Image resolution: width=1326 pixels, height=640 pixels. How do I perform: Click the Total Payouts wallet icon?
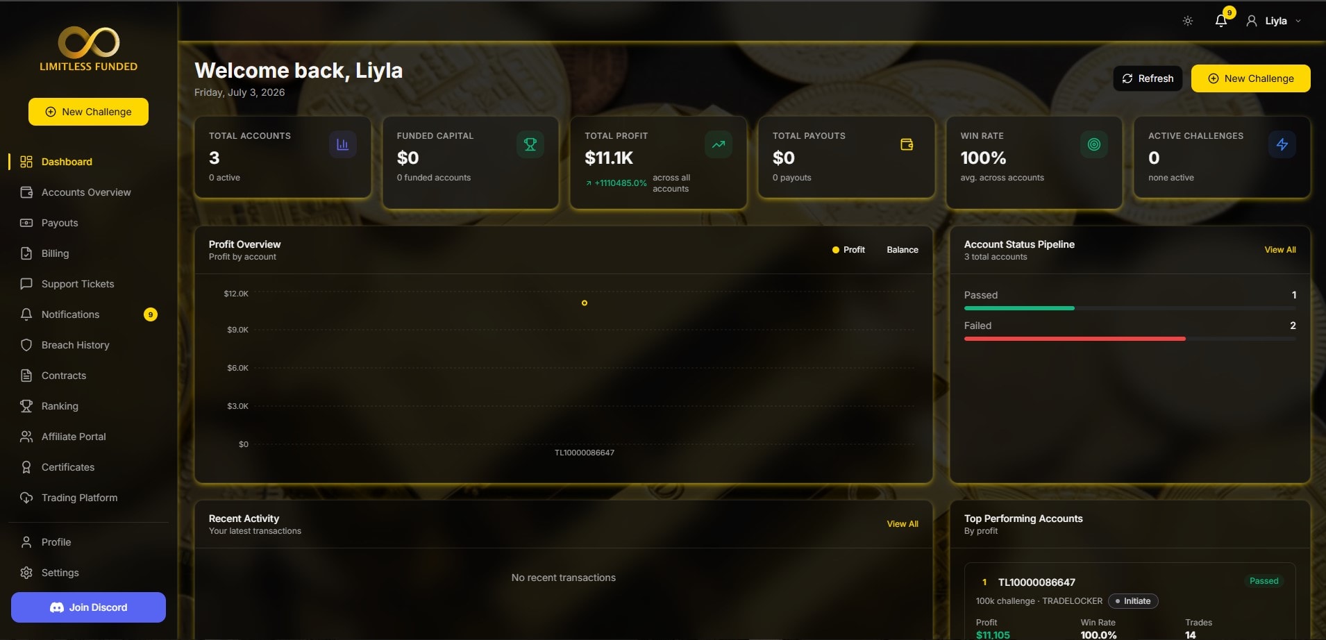coord(907,144)
